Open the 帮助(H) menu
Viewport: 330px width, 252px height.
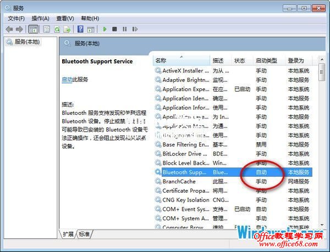tap(90, 19)
